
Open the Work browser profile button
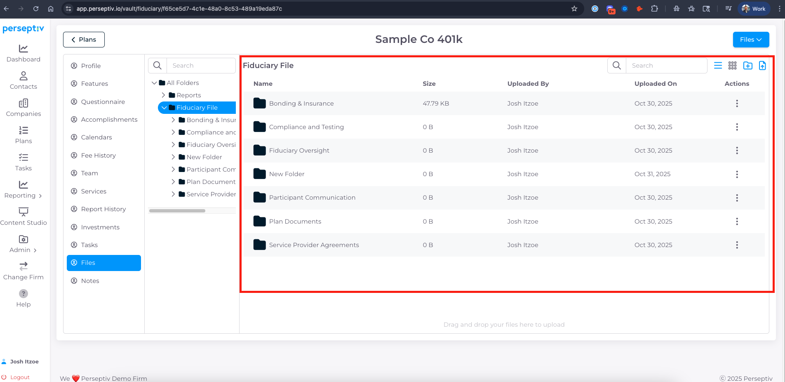[x=754, y=9]
